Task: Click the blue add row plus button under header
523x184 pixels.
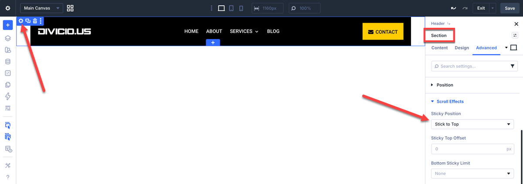Action: click(x=213, y=43)
